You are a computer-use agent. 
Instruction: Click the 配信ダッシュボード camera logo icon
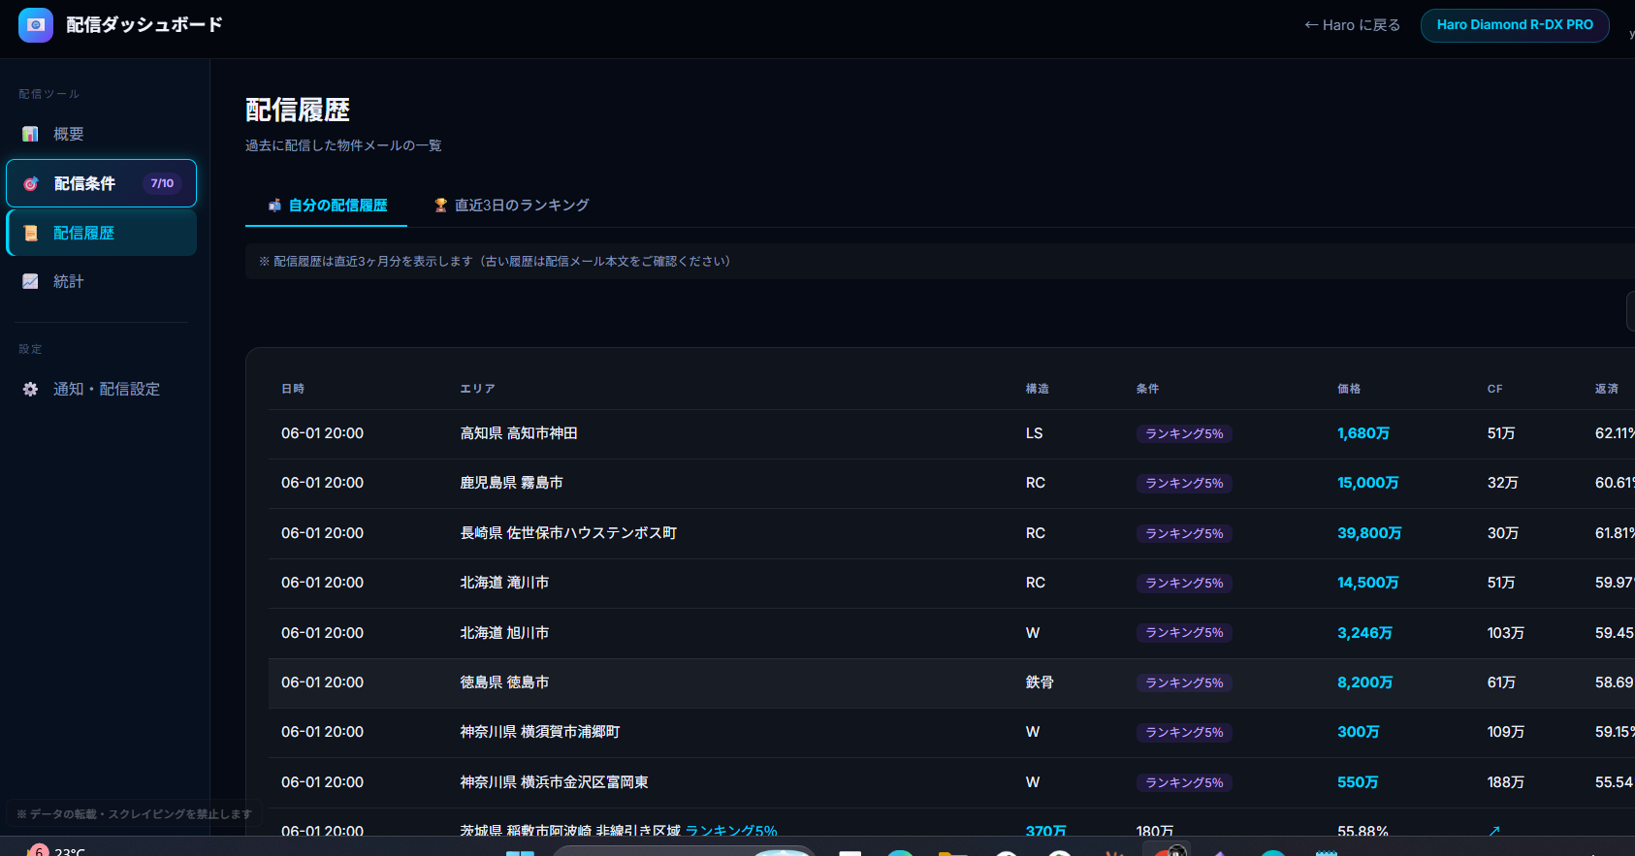point(36,24)
